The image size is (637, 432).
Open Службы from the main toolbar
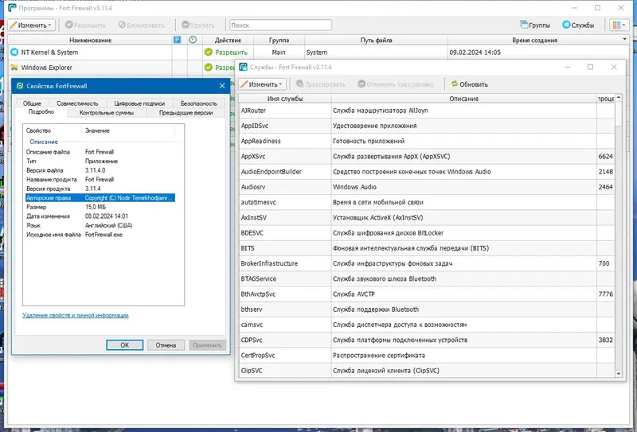(x=578, y=25)
